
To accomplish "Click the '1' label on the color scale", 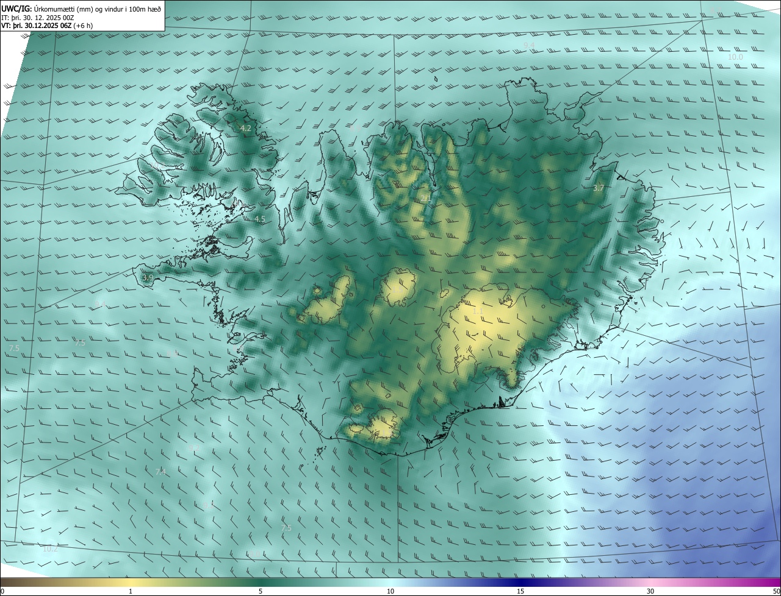I will tap(131, 591).
